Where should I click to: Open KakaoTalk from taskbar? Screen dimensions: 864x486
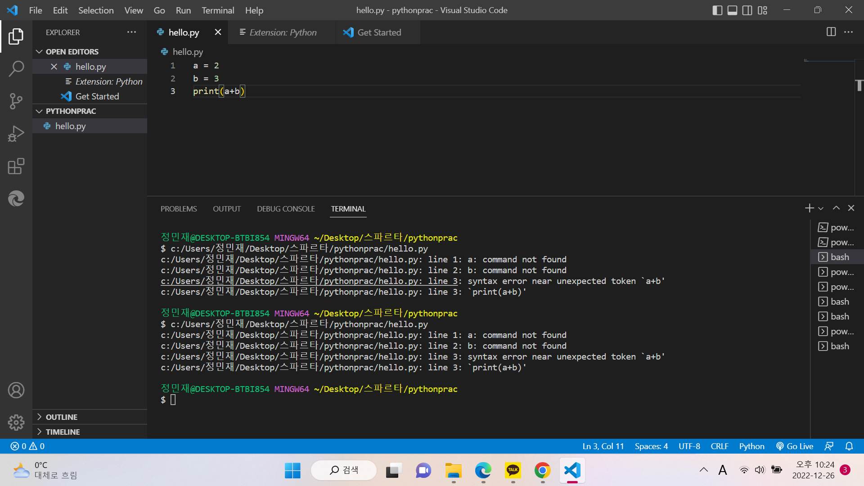point(513,471)
